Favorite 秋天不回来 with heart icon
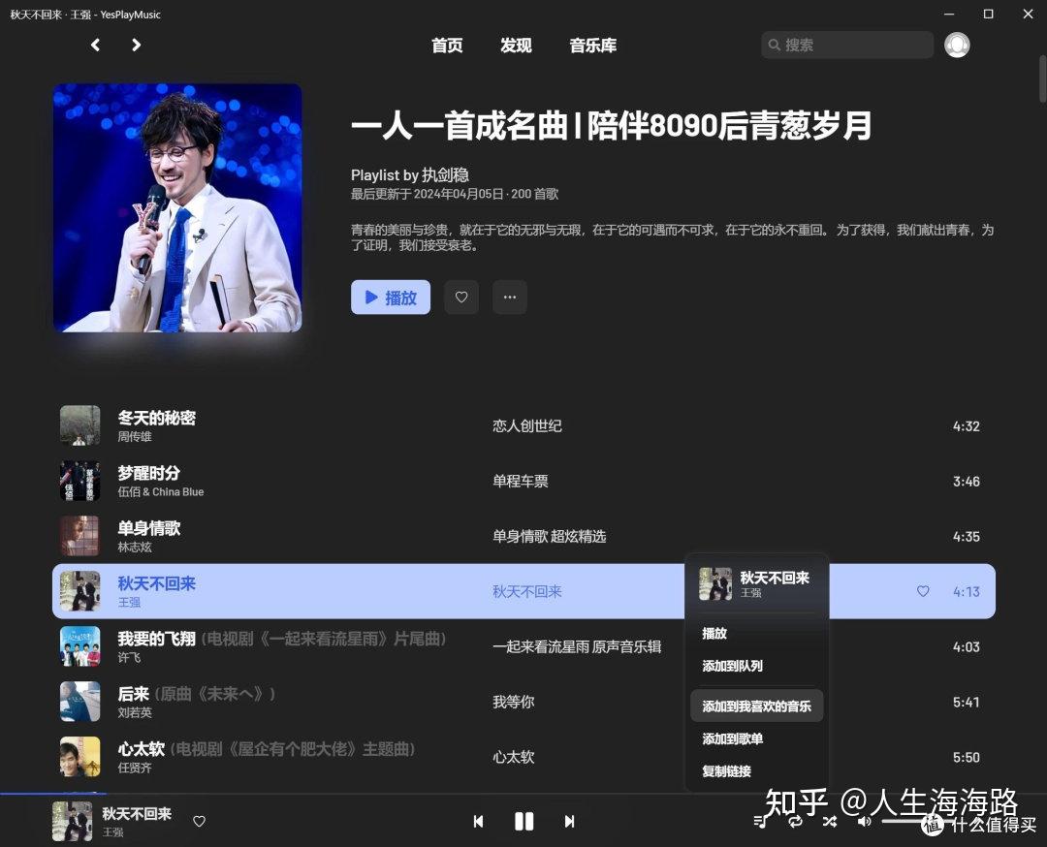 pyautogui.click(x=922, y=591)
